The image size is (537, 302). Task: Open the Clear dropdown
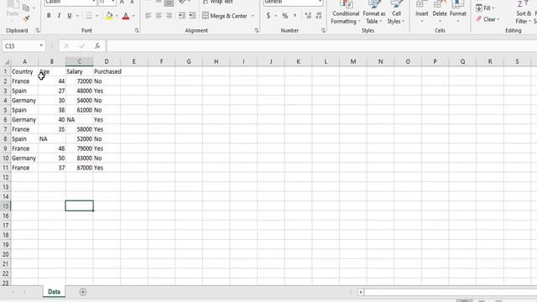[x=487, y=19]
